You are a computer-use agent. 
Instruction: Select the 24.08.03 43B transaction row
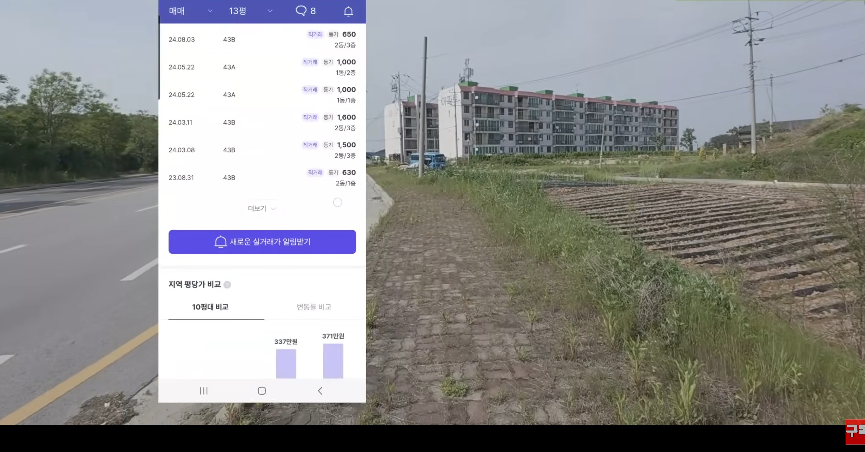coord(262,40)
